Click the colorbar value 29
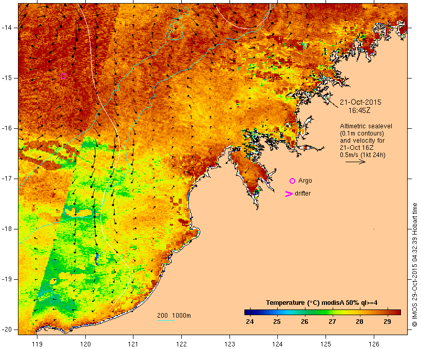Screen dimensions: 421x349 click(387, 322)
